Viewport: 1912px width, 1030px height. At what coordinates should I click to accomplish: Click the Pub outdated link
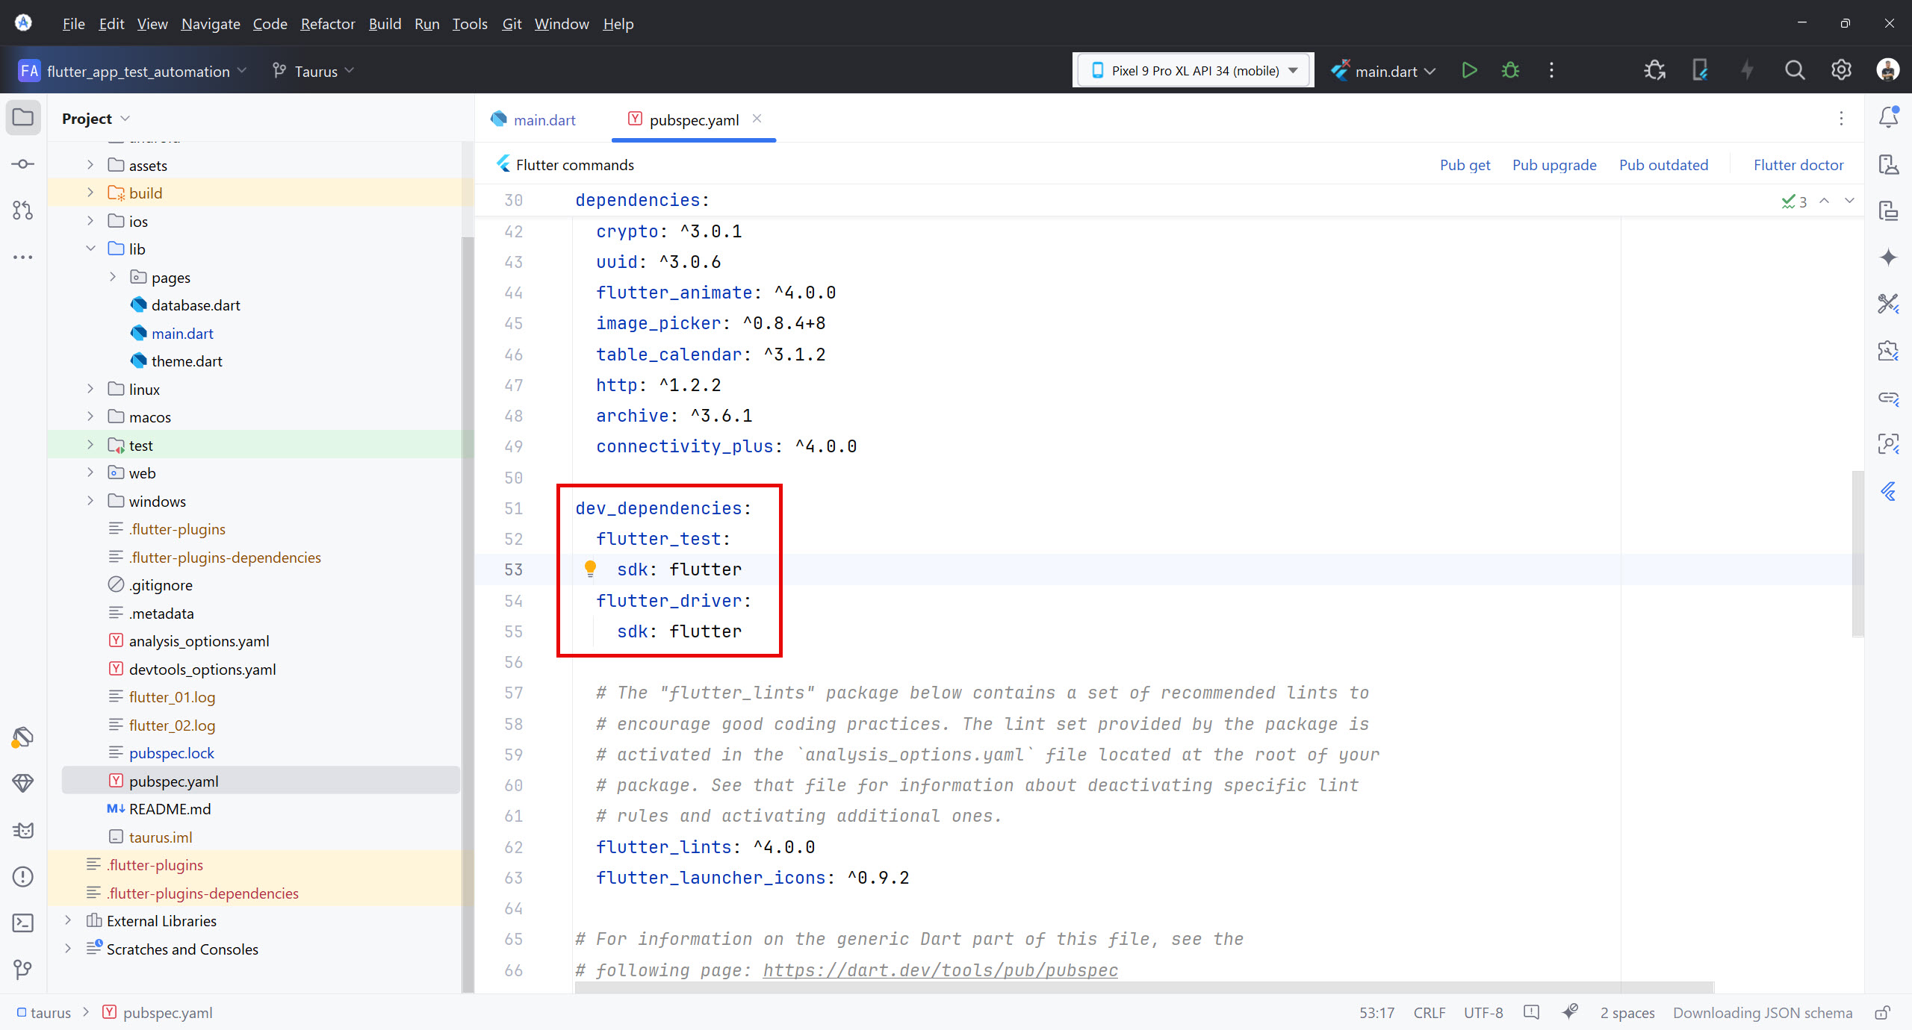point(1663,165)
